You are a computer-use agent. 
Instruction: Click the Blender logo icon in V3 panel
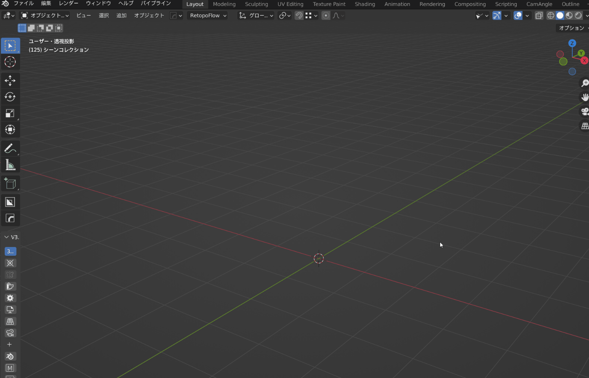tap(10, 356)
